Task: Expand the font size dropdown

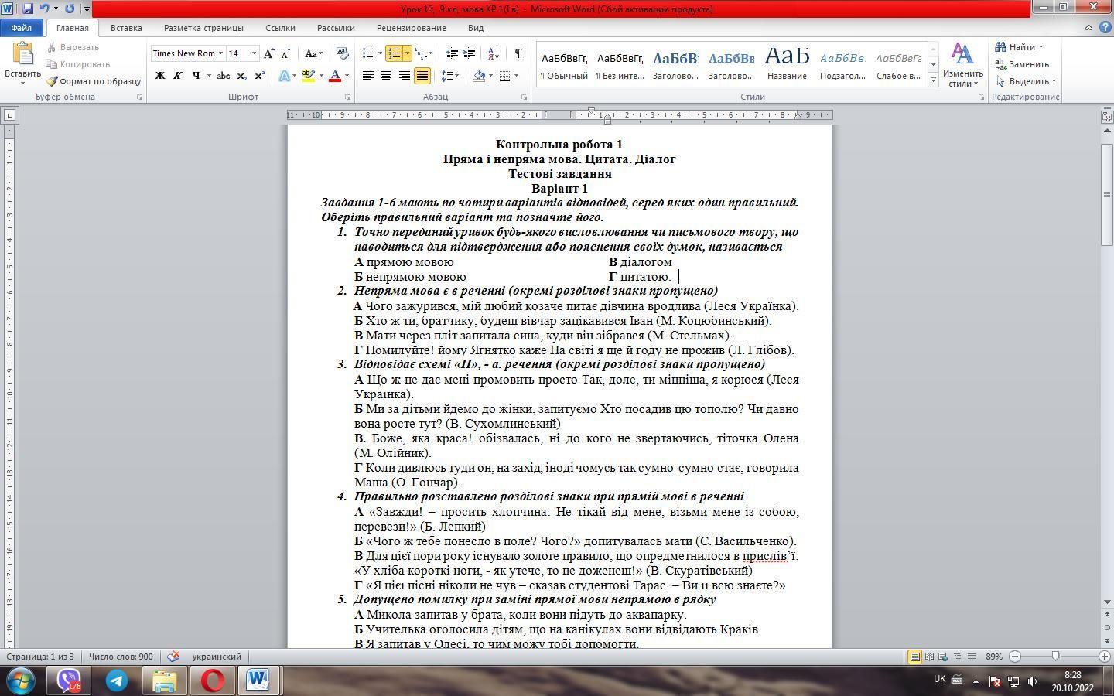Action: (254, 53)
